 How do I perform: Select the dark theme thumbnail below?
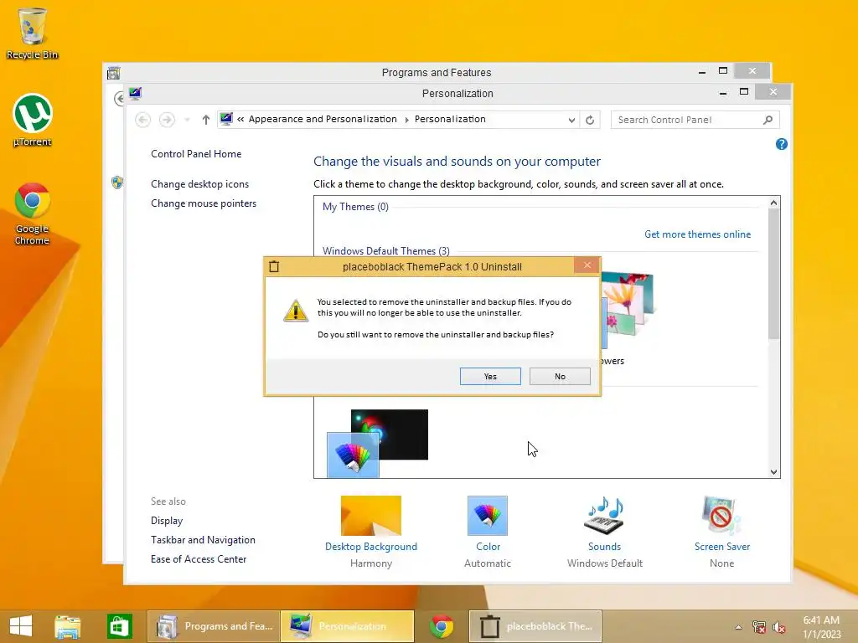(x=378, y=444)
